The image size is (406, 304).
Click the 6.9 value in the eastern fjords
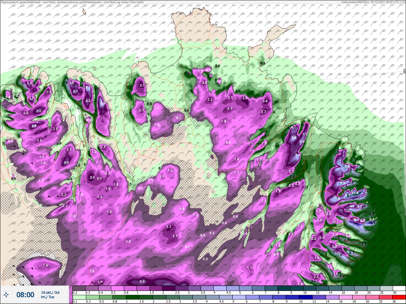[342, 183]
